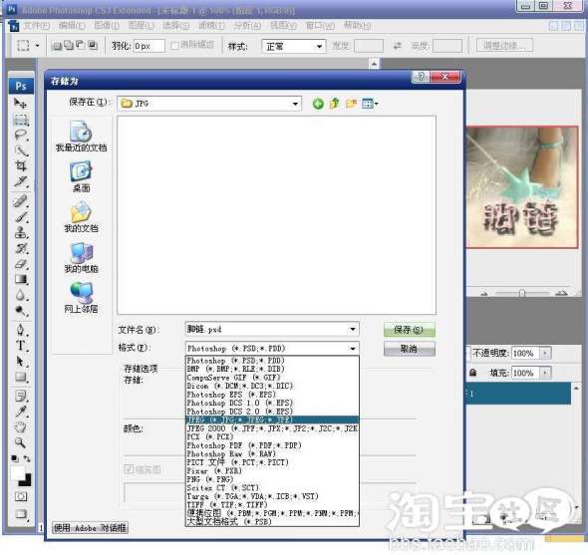This screenshot has width=588, height=555.
Task: Choose PNG (*.PNG) format
Action: 272,479
